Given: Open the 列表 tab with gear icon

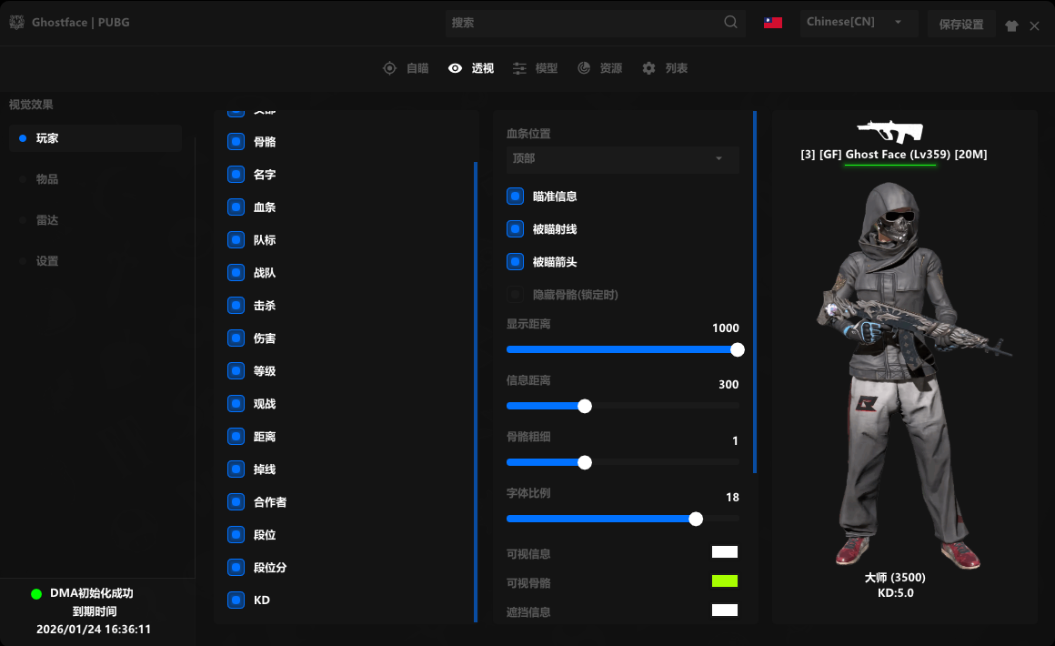Looking at the screenshot, I should (665, 68).
